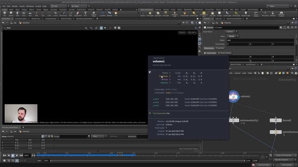The height and width of the screenshot is (167, 298).
Task: Add a Camera from the shelf
Action: (142, 13)
